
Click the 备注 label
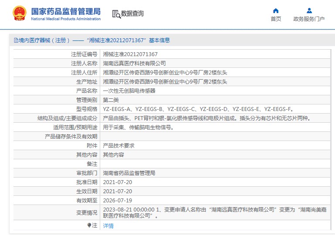(92, 164)
